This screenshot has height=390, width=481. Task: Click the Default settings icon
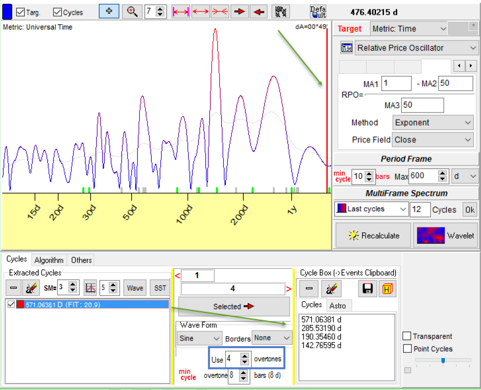pos(318,11)
